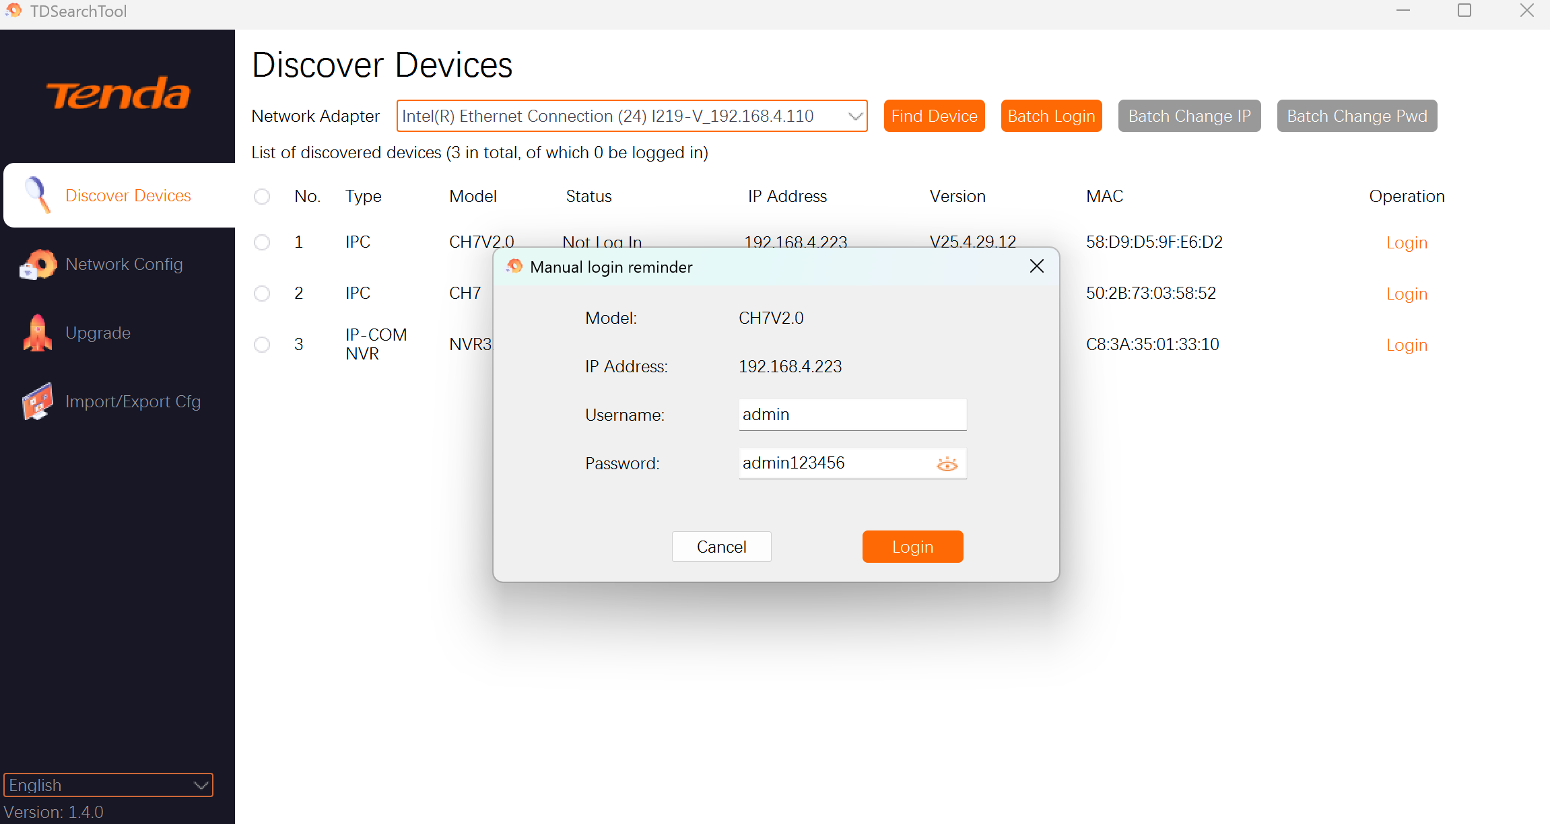
Task: Click the Upgrade rocket icon
Action: point(38,333)
